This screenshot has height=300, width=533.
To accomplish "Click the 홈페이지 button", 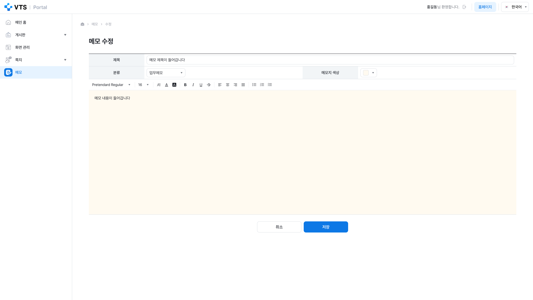I will [485, 7].
